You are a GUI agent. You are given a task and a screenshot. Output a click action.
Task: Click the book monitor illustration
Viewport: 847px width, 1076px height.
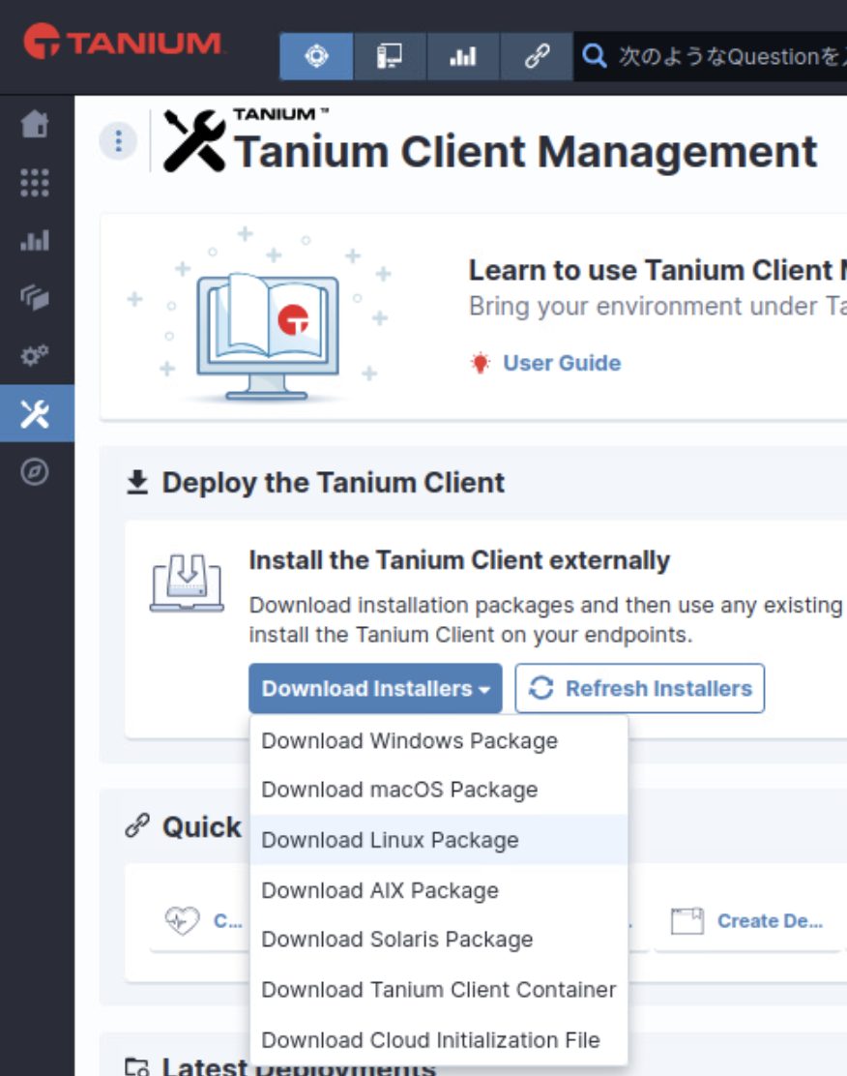click(x=268, y=337)
